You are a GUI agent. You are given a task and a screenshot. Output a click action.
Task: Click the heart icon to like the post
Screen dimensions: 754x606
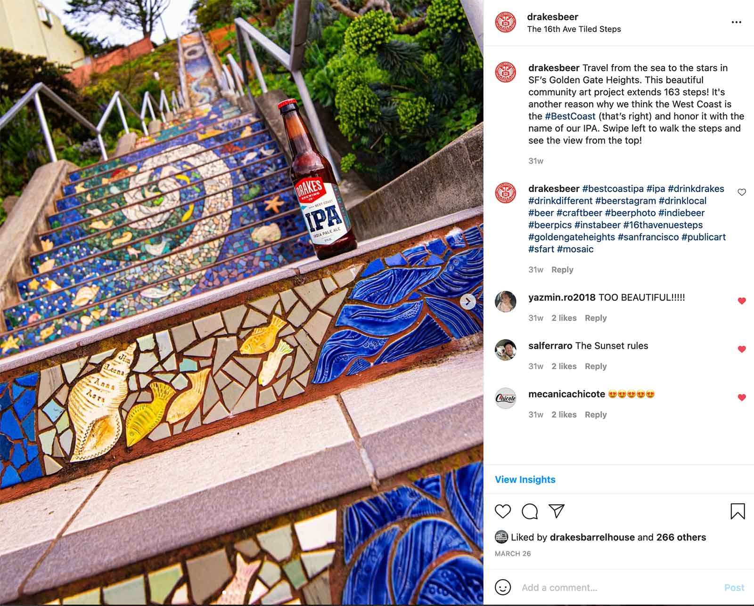(503, 511)
